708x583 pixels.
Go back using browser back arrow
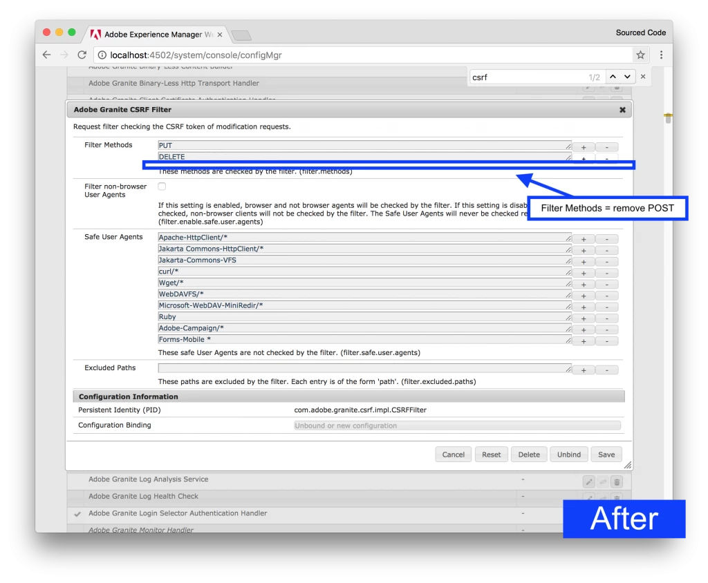click(46, 55)
